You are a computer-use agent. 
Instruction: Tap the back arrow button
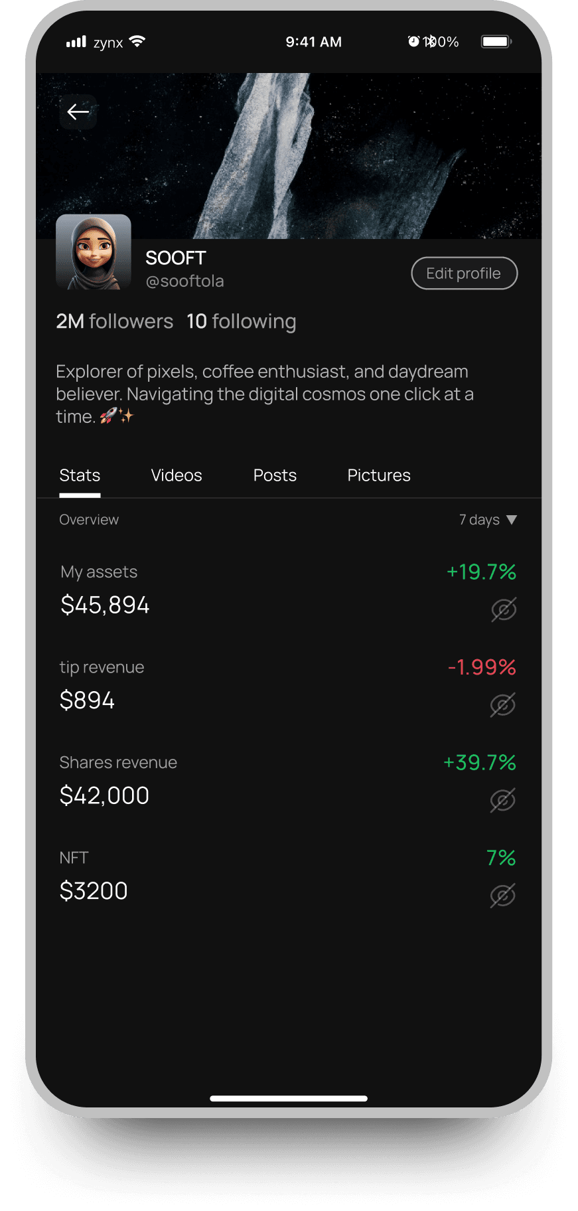tap(78, 112)
